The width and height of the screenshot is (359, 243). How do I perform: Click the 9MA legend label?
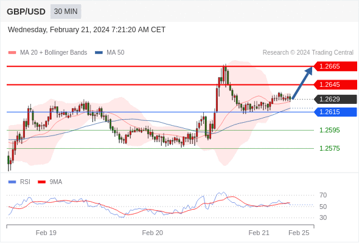point(56,182)
